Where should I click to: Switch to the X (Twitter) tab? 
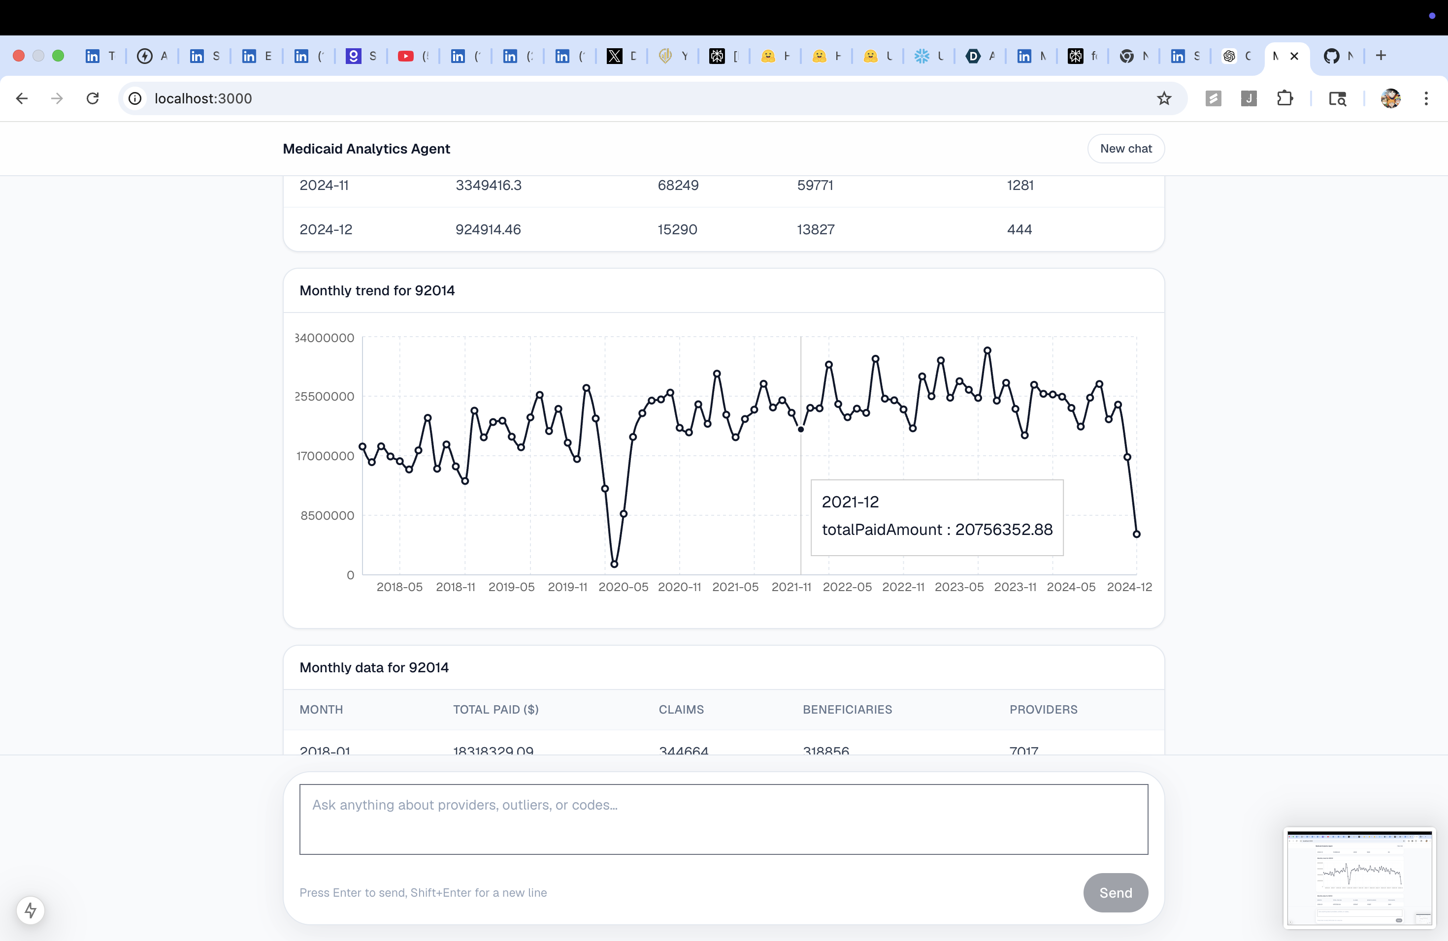615,56
